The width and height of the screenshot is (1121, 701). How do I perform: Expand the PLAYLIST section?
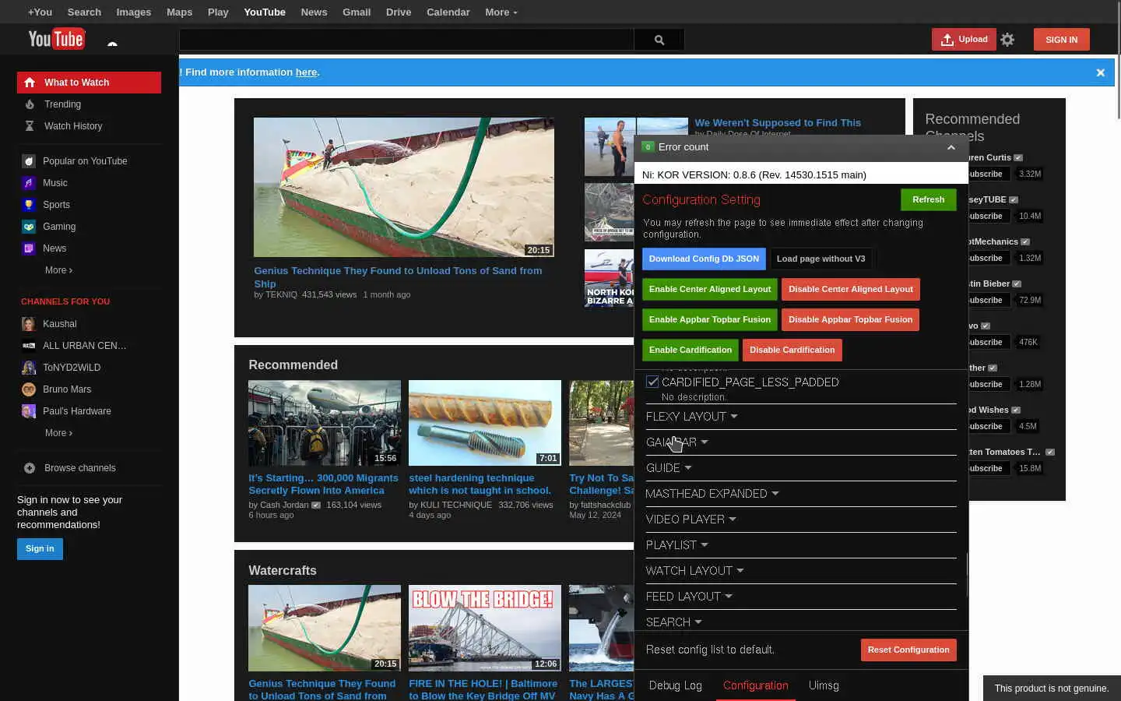[x=676, y=545]
